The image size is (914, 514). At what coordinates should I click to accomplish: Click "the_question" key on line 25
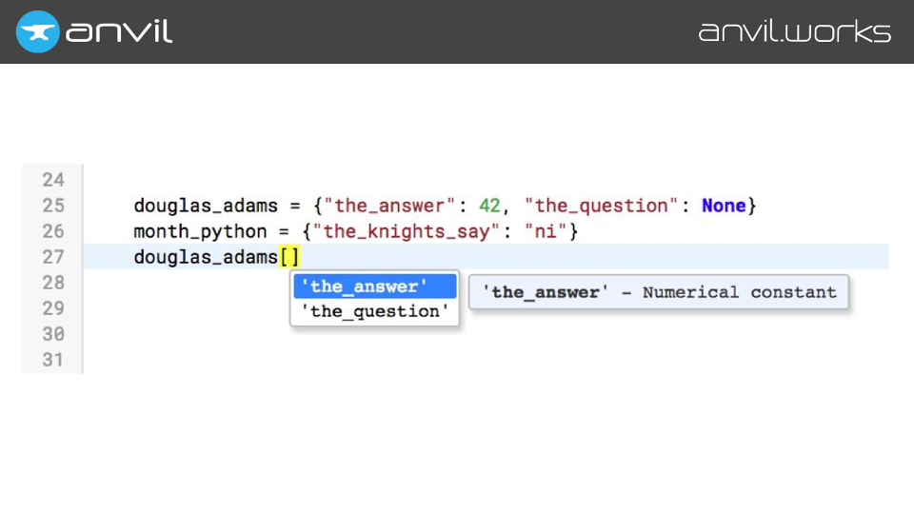[x=603, y=206]
